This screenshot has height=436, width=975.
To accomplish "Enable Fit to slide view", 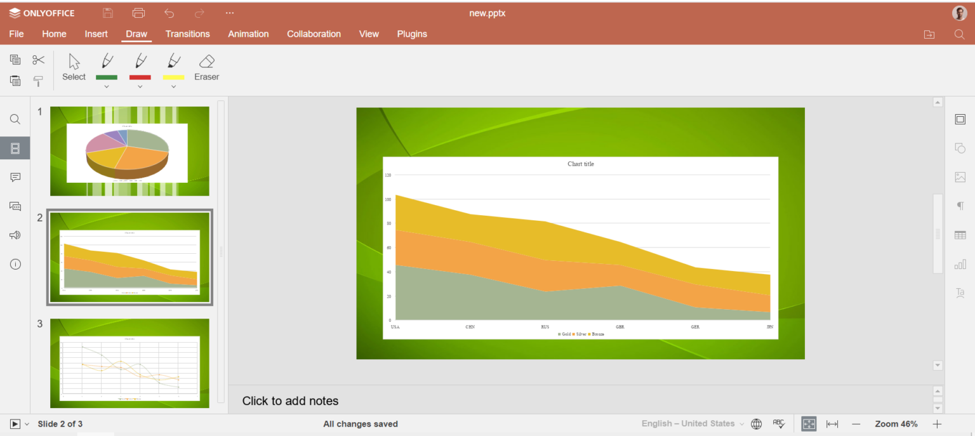I will tap(809, 423).
